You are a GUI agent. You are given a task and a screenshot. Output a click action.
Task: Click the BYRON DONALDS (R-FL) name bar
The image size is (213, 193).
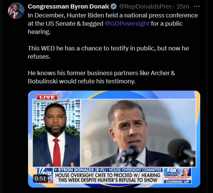[108, 170]
